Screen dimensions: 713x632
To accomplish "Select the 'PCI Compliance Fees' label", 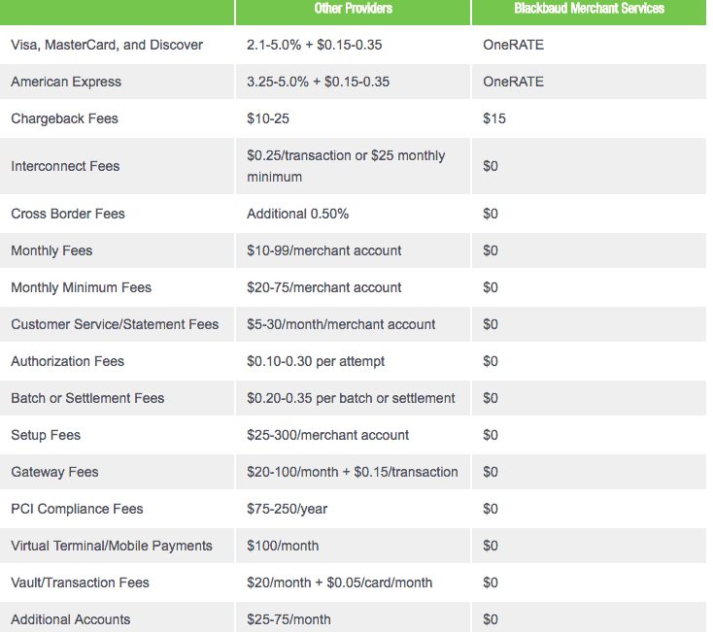I will pos(77,509).
